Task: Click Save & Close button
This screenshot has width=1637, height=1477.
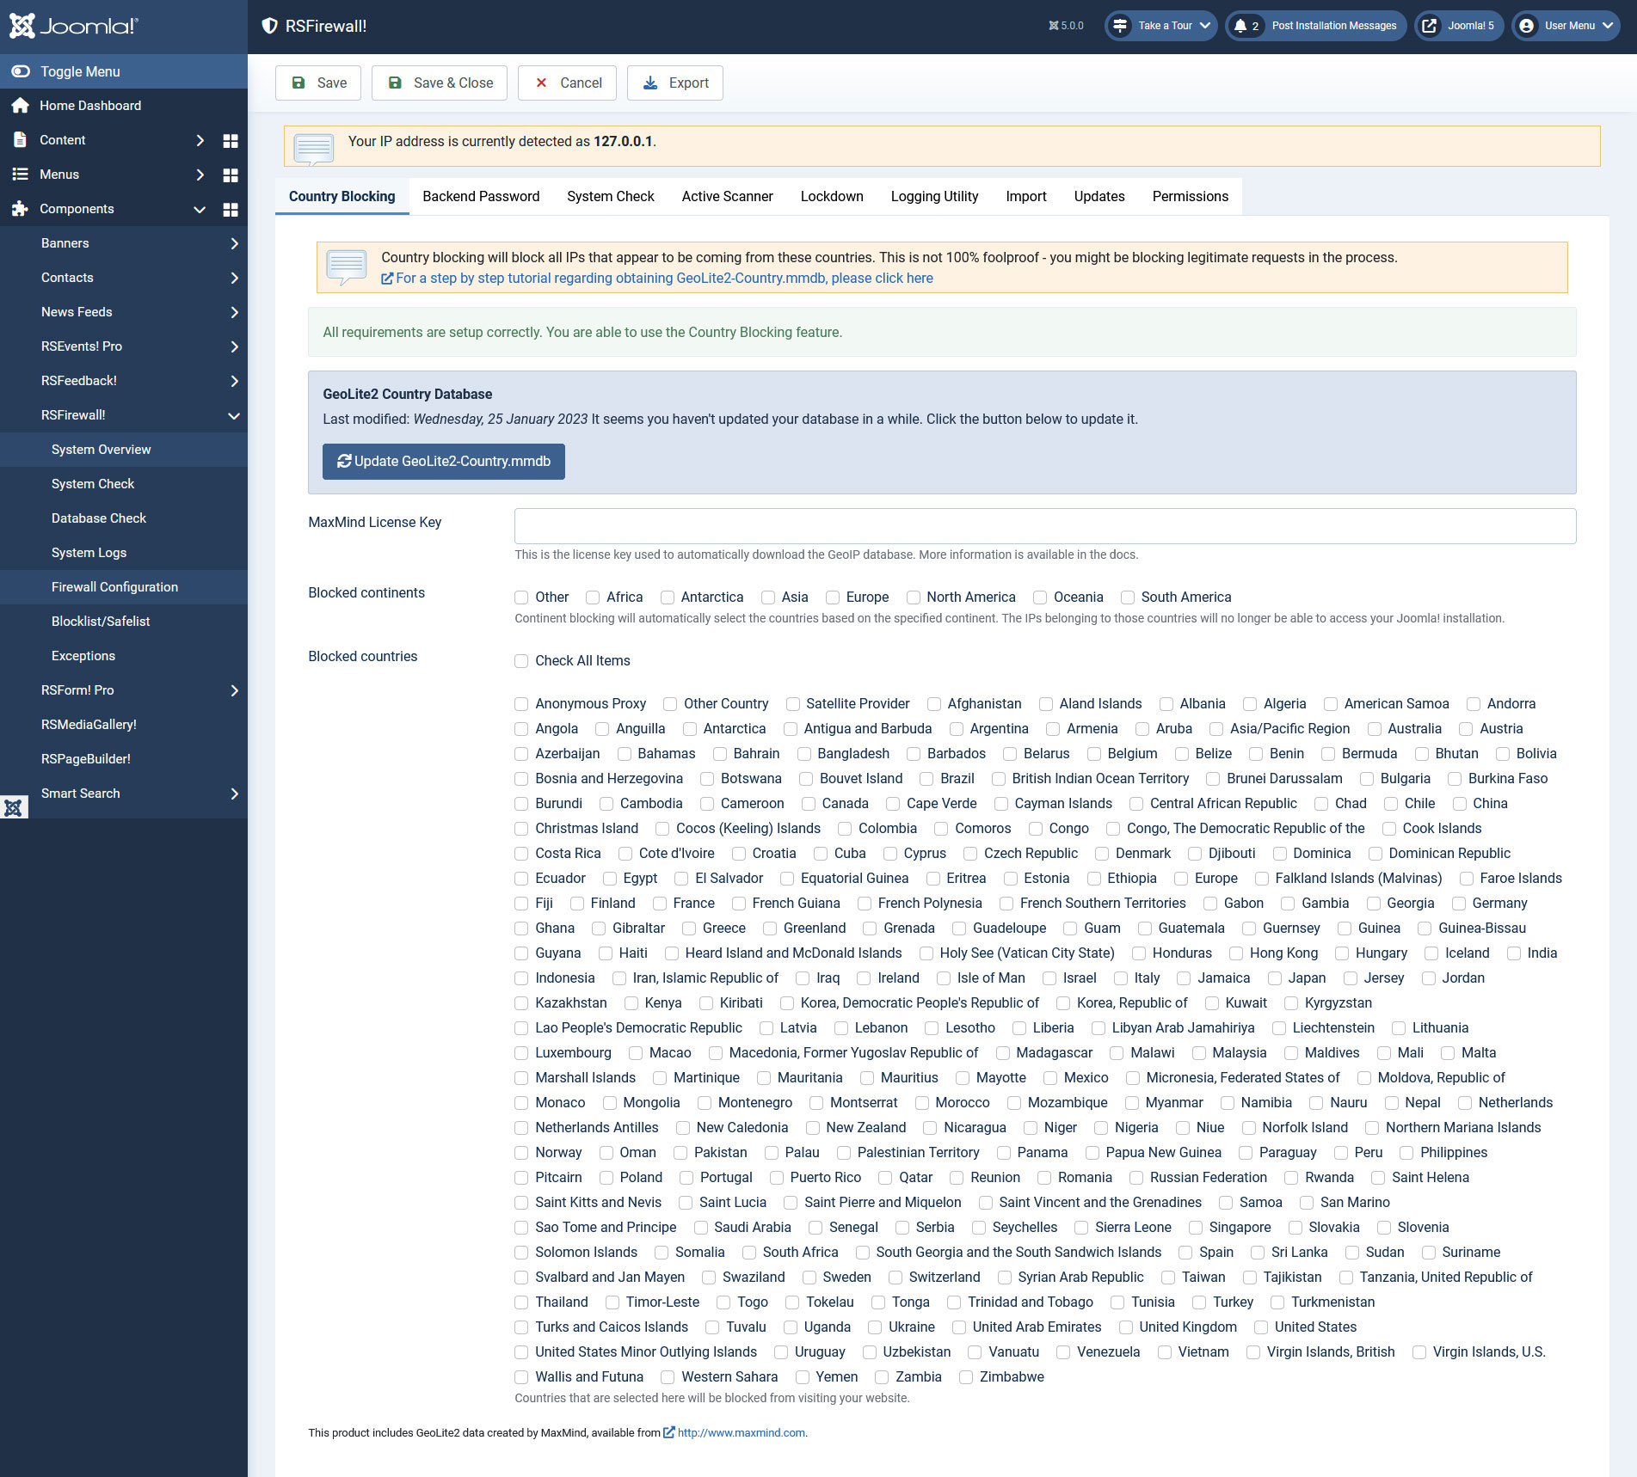Action: [440, 83]
